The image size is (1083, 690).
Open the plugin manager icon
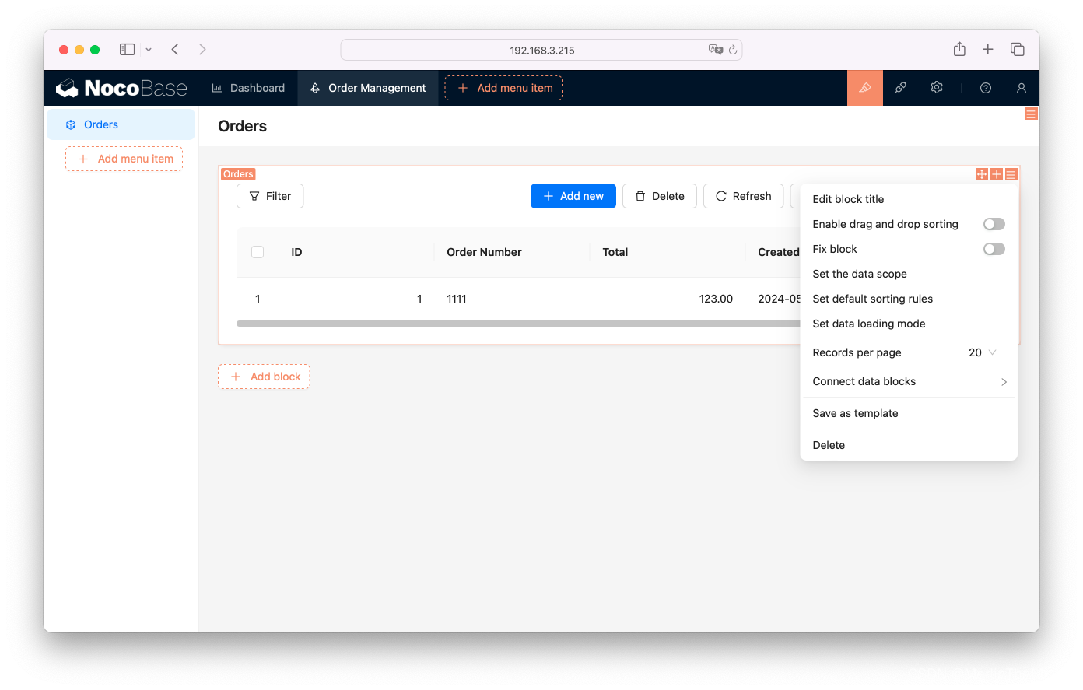click(x=901, y=88)
